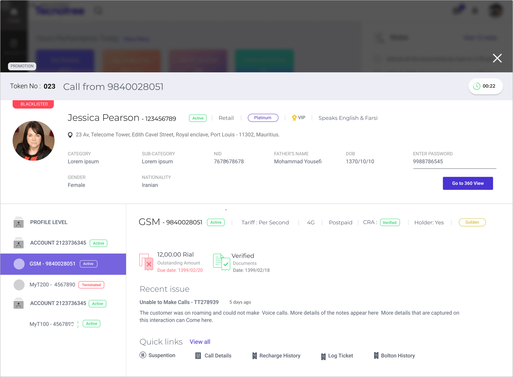Select first ACCOUNT 2123736345 entry
The width and height of the screenshot is (513, 377).
point(58,243)
